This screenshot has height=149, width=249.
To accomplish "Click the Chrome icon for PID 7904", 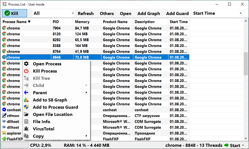I will [x=4, y=28].
